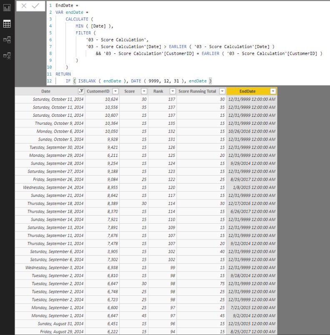Select CustomerID cell 6,748

pyautogui.click(x=102, y=292)
